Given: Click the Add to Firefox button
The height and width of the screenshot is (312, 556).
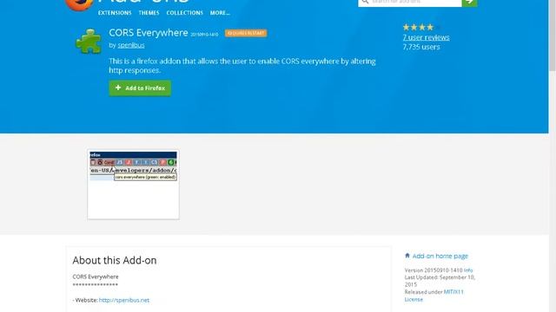Looking at the screenshot, I should pos(140,88).
